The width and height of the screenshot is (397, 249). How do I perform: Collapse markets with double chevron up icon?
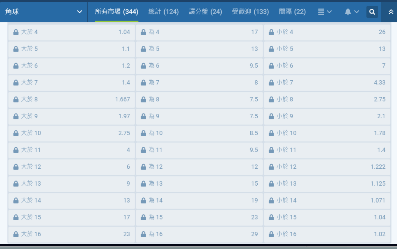pyautogui.click(x=391, y=12)
